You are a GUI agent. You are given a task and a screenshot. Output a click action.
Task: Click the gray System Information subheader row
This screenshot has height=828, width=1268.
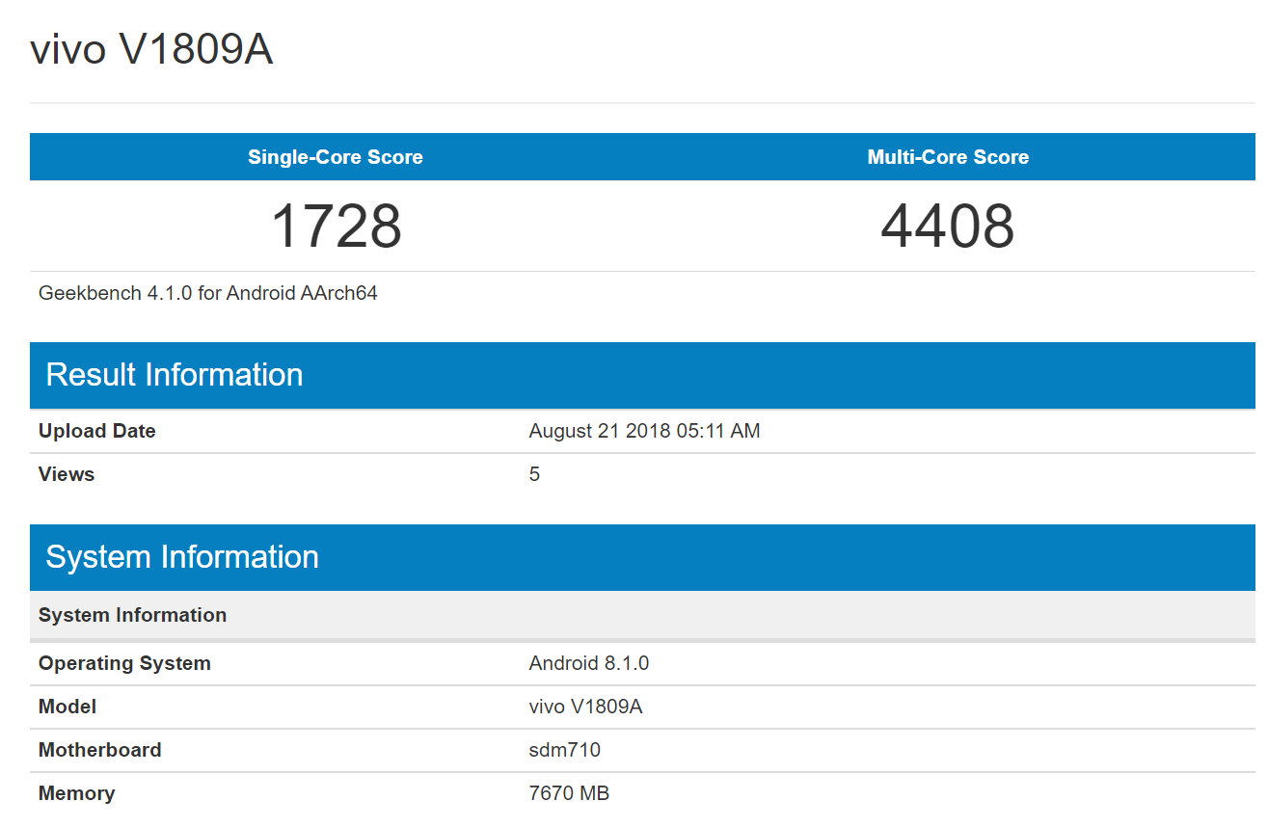click(x=132, y=615)
